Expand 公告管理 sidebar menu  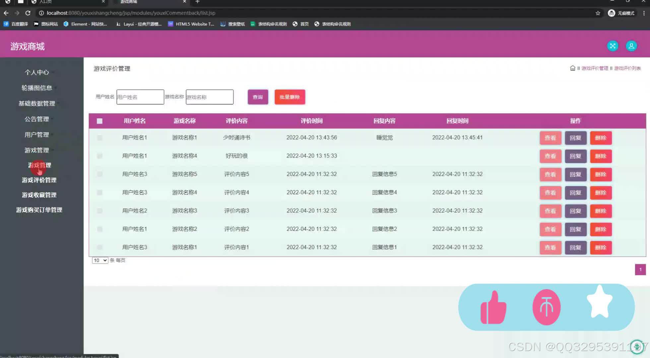(x=37, y=119)
